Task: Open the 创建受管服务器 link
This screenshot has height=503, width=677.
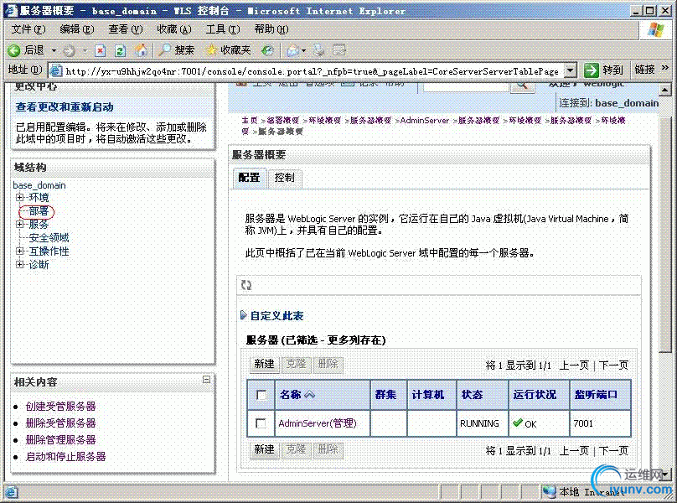Action: (60, 407)
